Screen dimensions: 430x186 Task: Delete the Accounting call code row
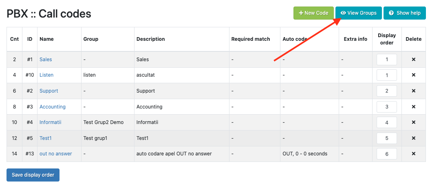[x=413, y=107]
